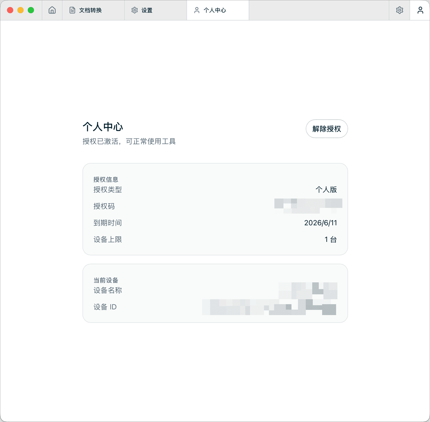Click the 设备名称 label
430x422 pixels.
[108, 290]
